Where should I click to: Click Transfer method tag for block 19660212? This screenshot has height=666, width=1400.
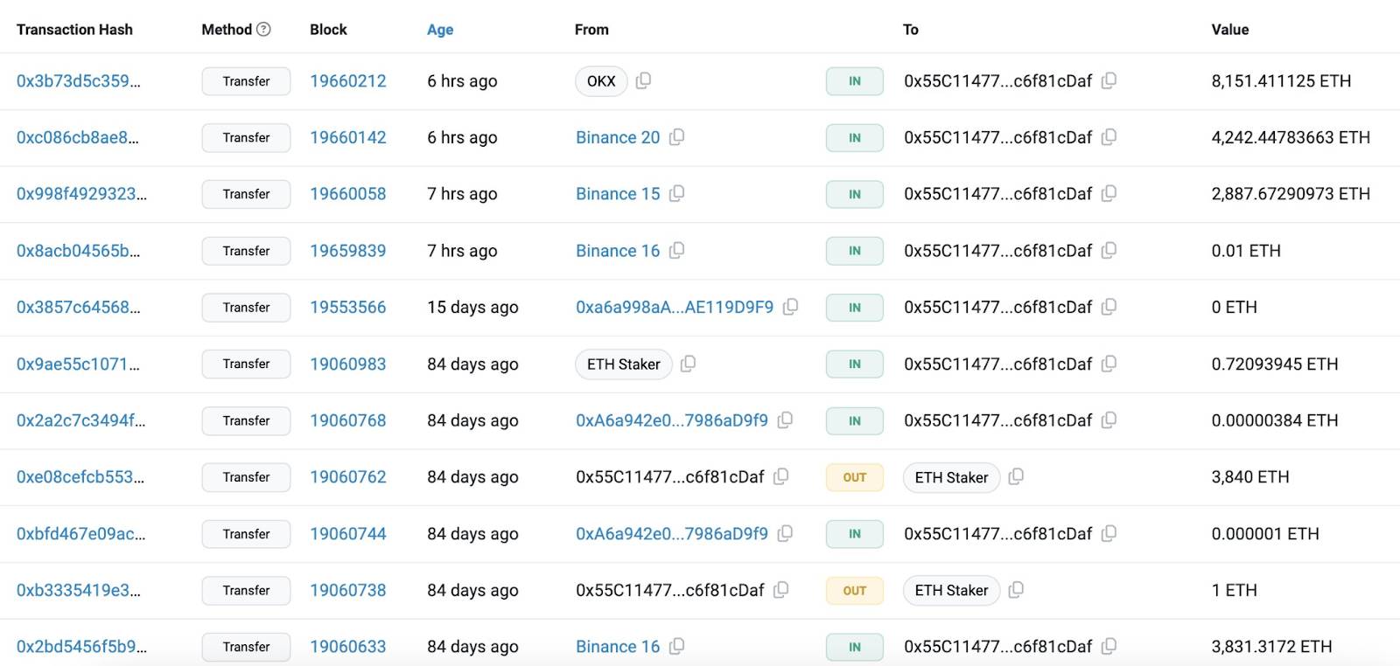[246, 81]
